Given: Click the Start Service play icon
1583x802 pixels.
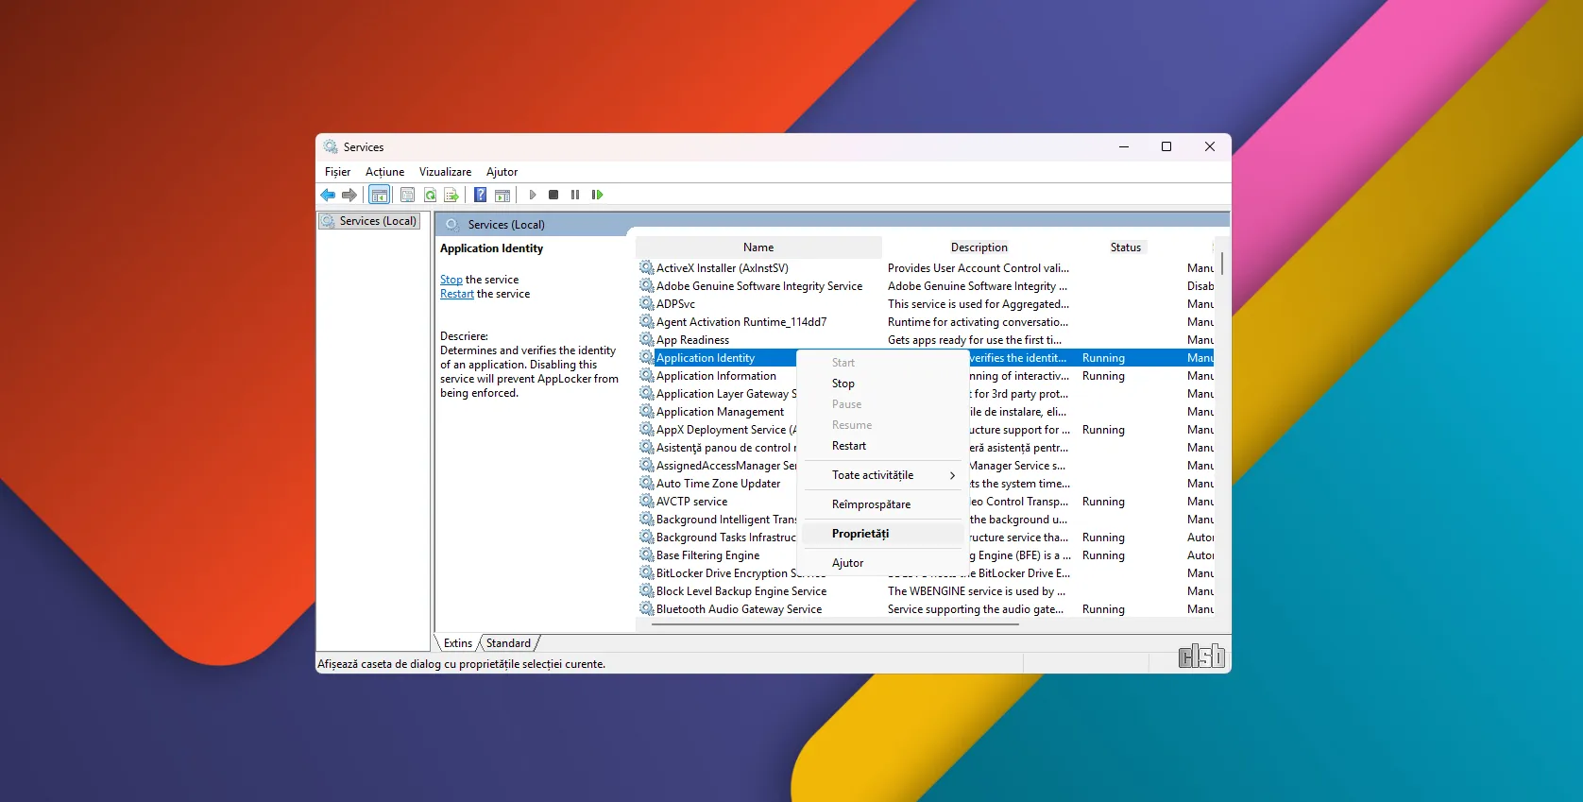Looking at the screenshot, I should coord(532,195).
